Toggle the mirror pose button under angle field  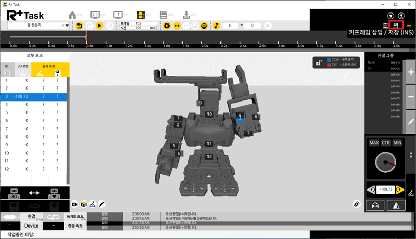(x=396, y=206)
